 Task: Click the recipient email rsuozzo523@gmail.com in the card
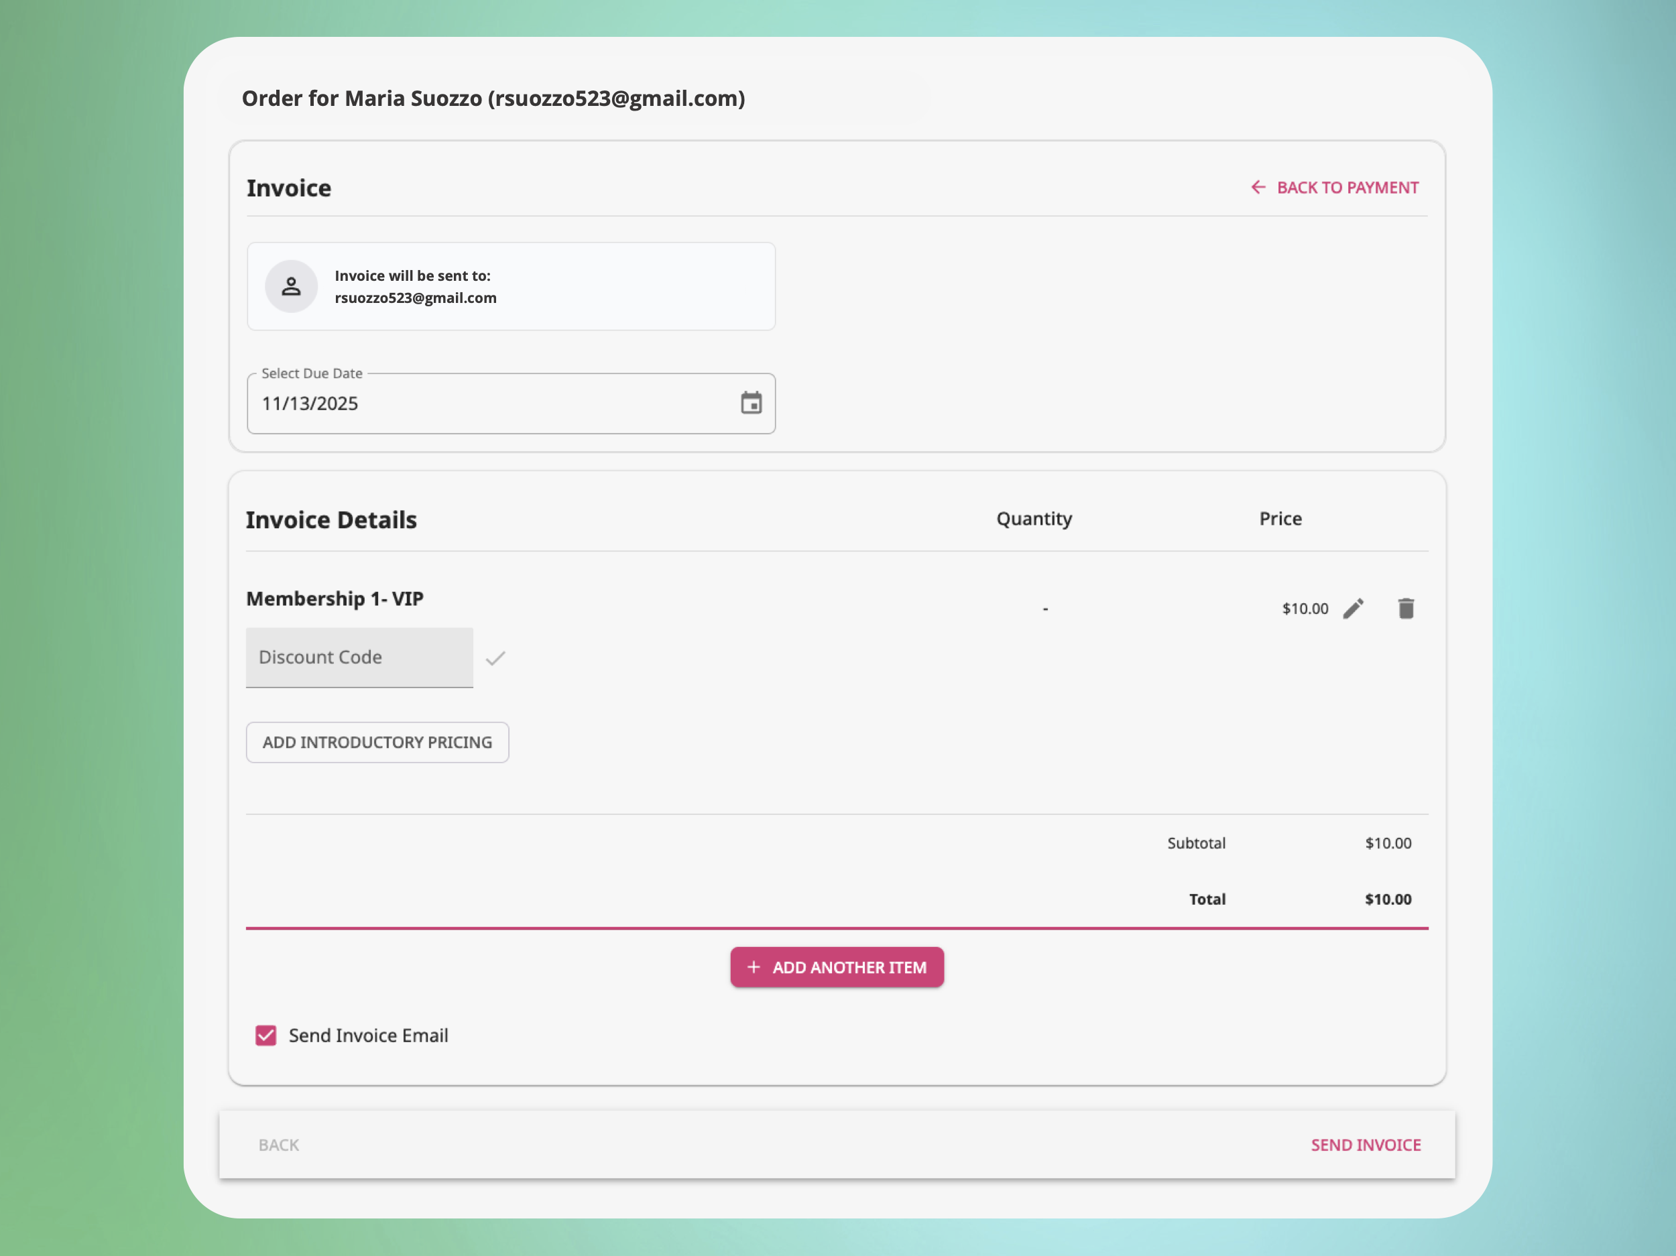(x=415, y=298)
